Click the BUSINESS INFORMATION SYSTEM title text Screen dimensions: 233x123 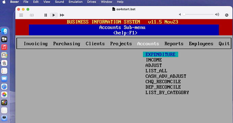point(103,22)
